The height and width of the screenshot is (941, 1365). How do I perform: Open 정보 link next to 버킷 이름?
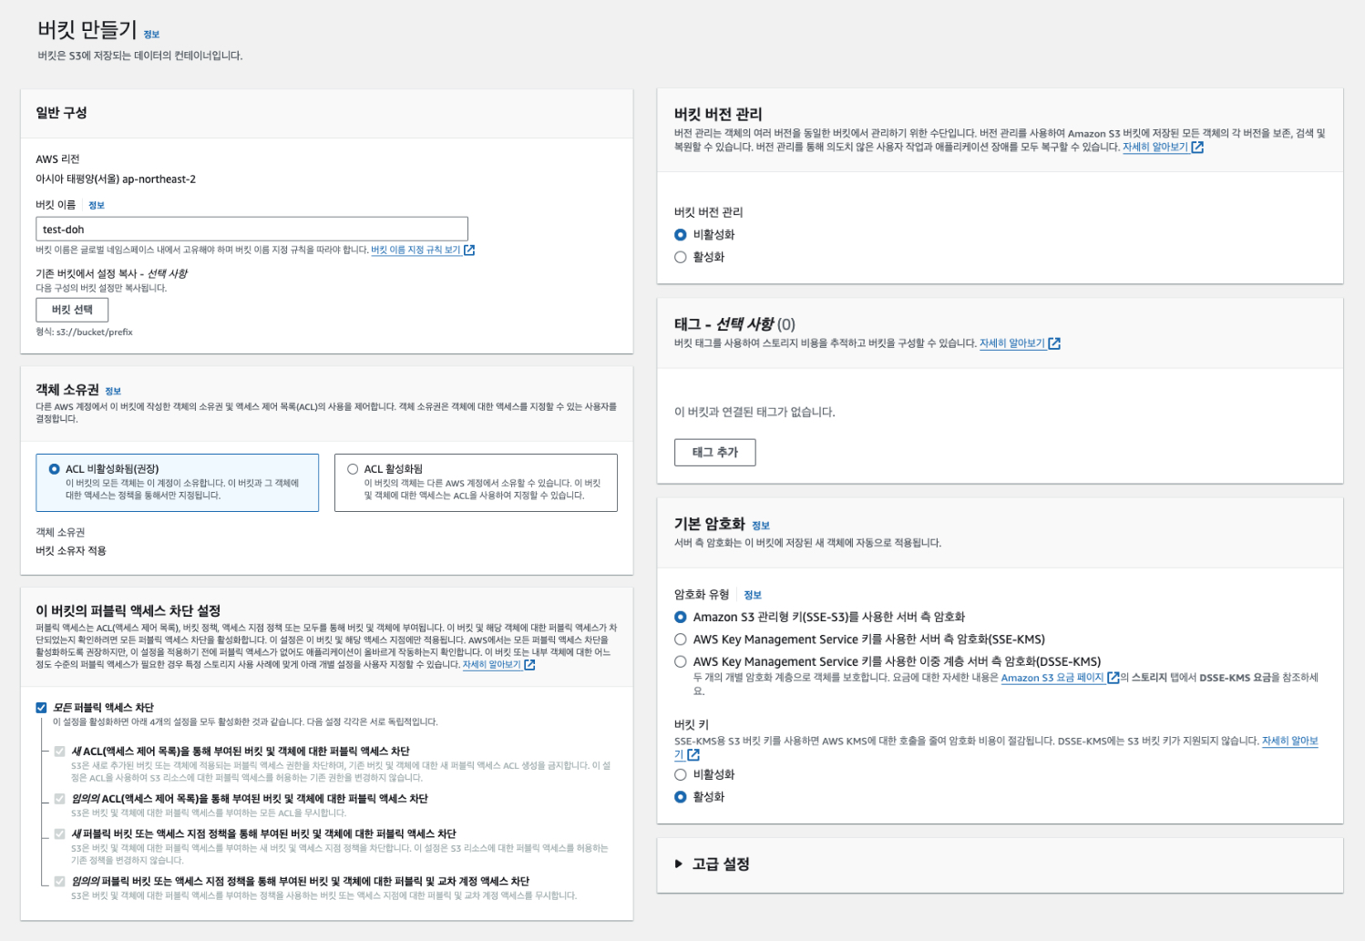click(97, 206)
